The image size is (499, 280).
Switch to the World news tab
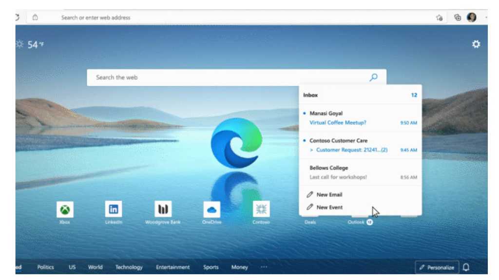(96, 267)
